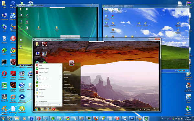Click Выполнить... in Nick's Start menu
Viewport: 194px width, 121px height.
click(x=67, y=100)
